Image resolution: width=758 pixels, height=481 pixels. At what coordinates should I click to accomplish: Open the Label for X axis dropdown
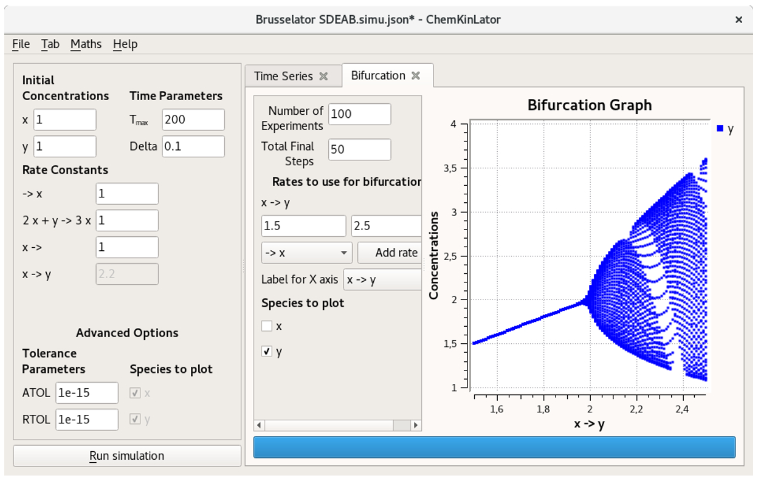381,279
